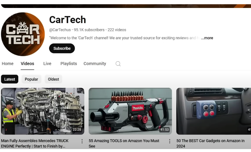Click the CarTech channel avatar logo
This screenshot has height=152, width=251.
[23, 34]
